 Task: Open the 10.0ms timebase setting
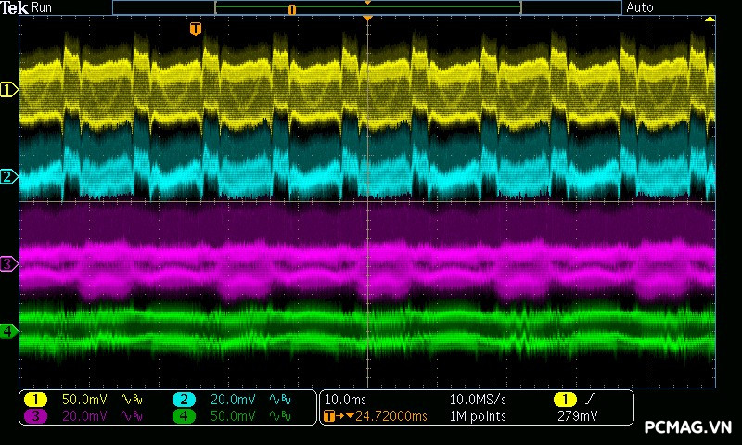(x=343, y=399)
